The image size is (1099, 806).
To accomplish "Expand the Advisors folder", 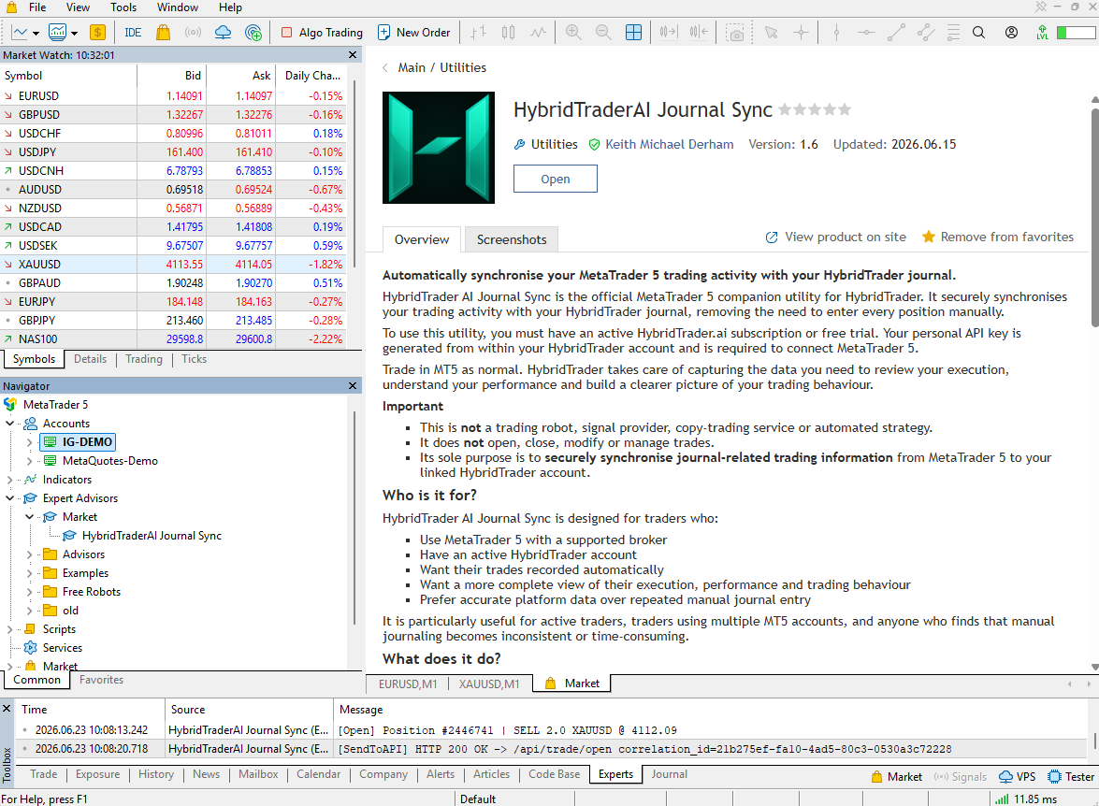I will click(29, 554).
